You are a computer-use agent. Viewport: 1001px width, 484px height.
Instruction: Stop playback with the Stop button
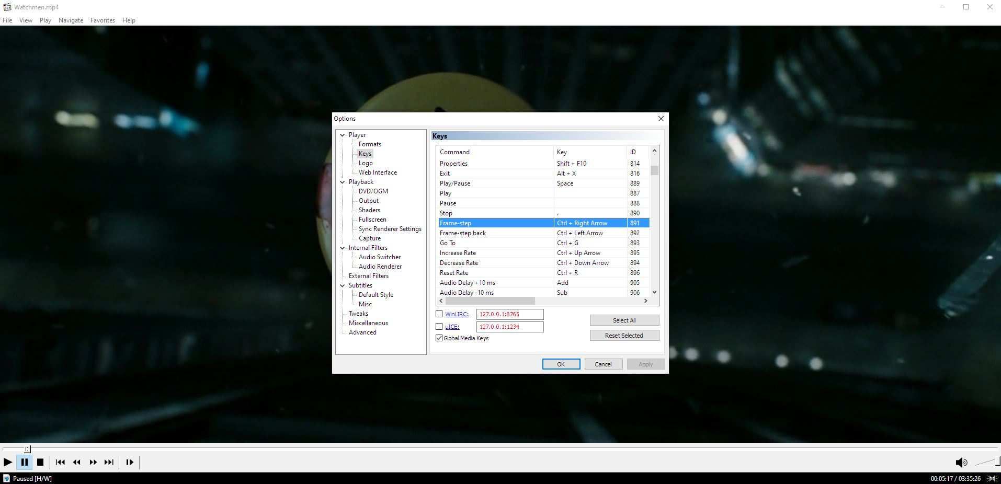point(40,462)
